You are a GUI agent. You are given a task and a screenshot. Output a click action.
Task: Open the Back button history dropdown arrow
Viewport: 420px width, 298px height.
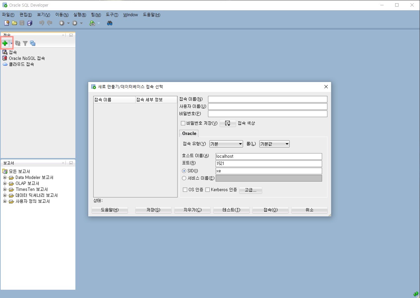(68, 23)
